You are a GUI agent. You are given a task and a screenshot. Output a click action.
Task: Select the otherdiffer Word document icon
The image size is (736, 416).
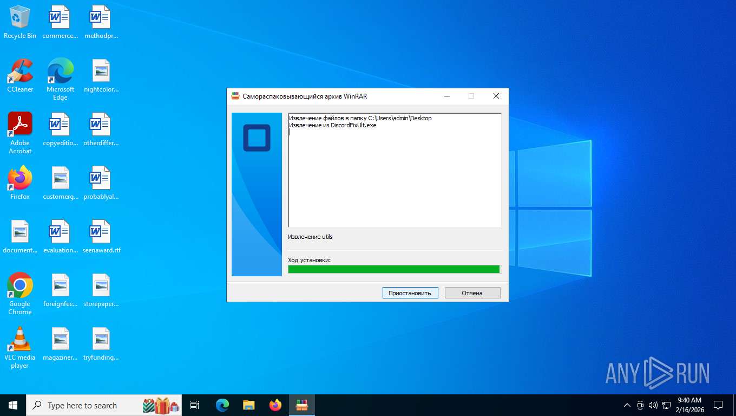click(101, 129)
